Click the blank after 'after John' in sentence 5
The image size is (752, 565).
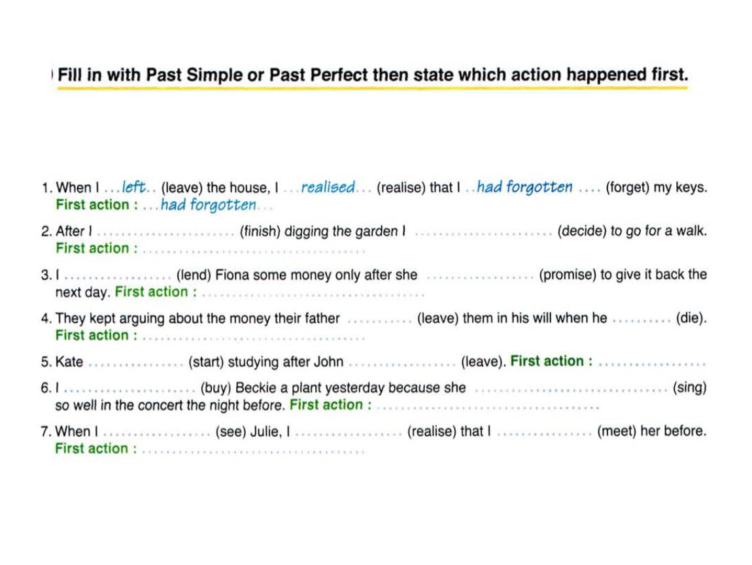pyautogui.click(x=402, y=363)
